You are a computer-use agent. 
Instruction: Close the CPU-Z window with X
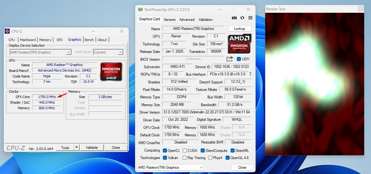click(x=122, y=31)
